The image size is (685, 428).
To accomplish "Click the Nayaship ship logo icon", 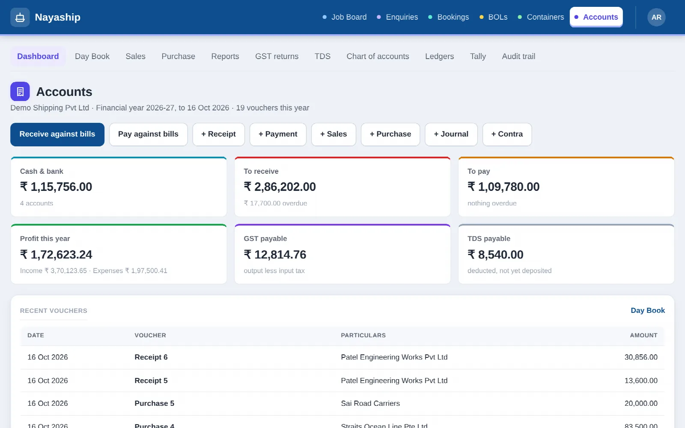I will 20,17.
